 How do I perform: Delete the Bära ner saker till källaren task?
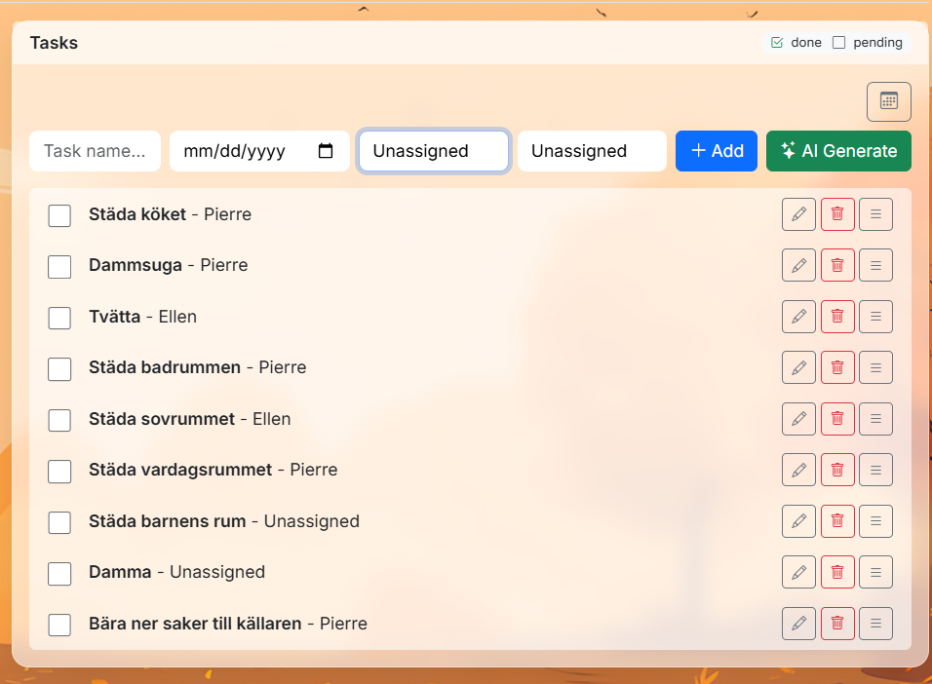[x=837, y=624]
